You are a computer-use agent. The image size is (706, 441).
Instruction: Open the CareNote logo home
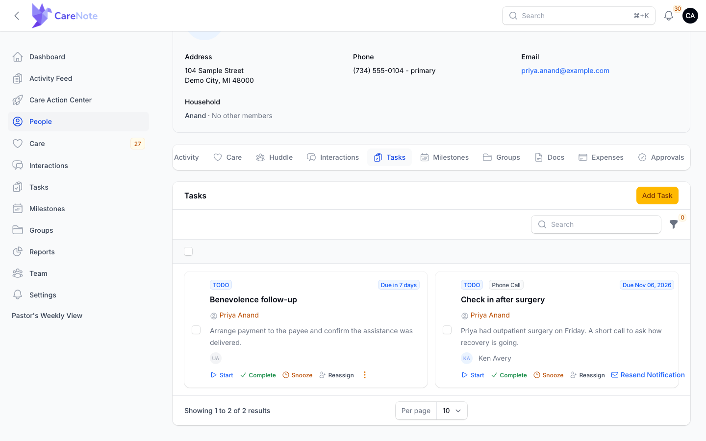(x=65, y=16)
